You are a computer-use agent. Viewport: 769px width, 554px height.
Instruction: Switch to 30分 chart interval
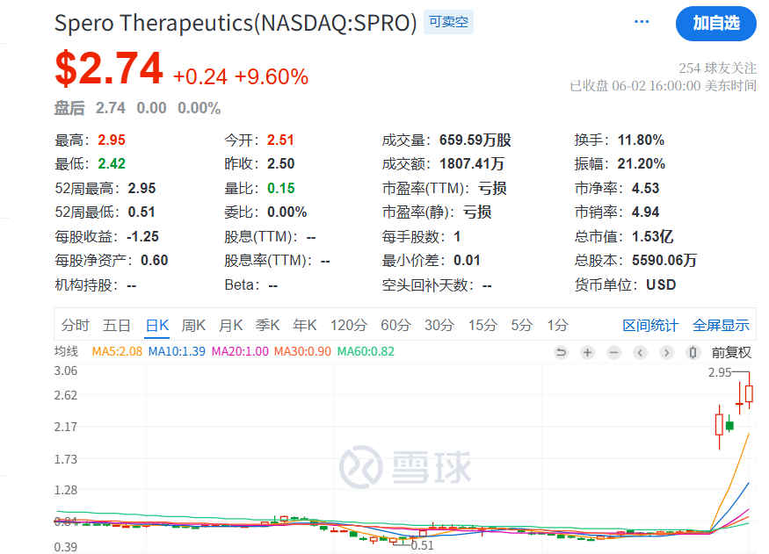pos(439,325)
